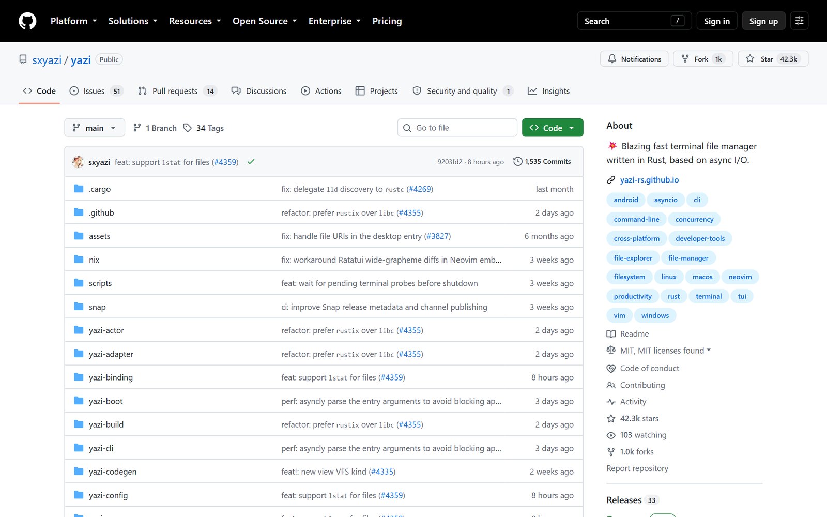This screenshot has width=827, height=517.
Task: Select the rust topic tag
Action: tap(673, 296)
